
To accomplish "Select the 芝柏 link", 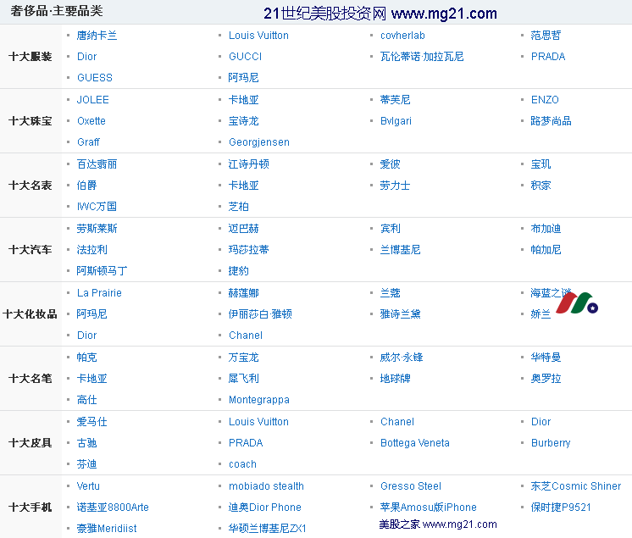I will 239,207.
